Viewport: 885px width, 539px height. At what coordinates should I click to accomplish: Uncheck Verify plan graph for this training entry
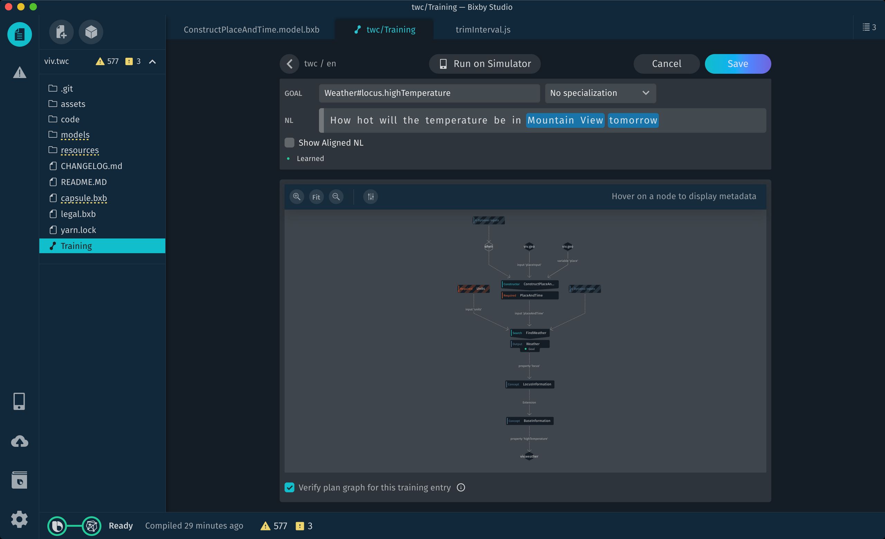coord(289,487)
